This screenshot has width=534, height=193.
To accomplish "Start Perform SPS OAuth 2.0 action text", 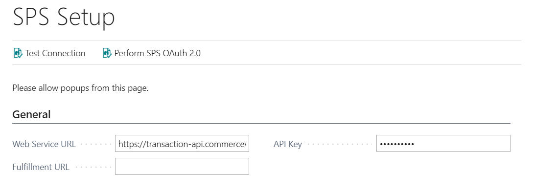I will pos(157,53).
